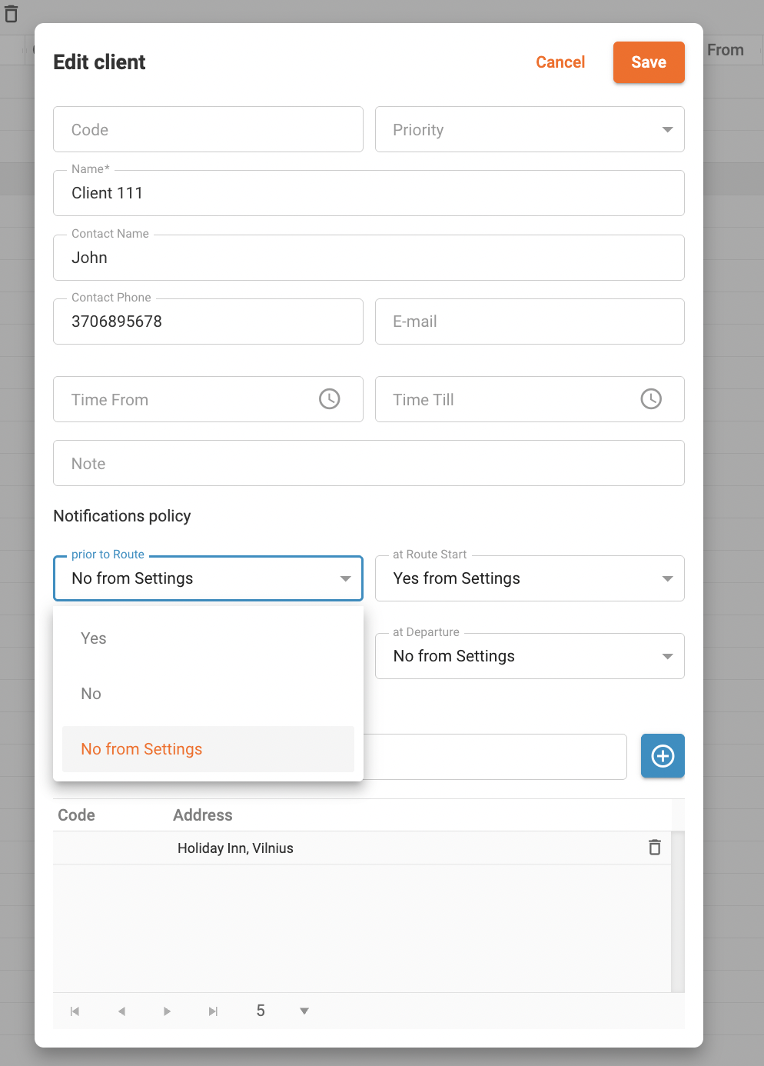The width and height of the screenshot is (764, 1066).
Task: Go to first page of address table
Action: click(75, 1011)
